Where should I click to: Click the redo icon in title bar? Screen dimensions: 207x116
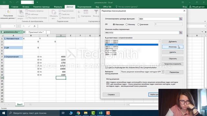coord(17,2)
